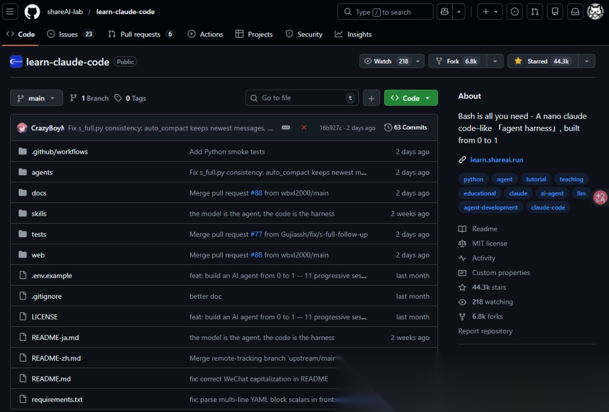Open the learn.shareai.run website link
This screenshot has width=609, height=412.
pos(496,160)
